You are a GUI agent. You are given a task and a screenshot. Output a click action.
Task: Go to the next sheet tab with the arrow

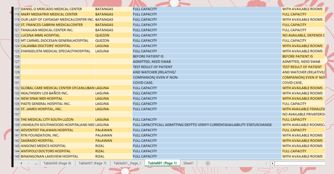(x=29, y=163)
